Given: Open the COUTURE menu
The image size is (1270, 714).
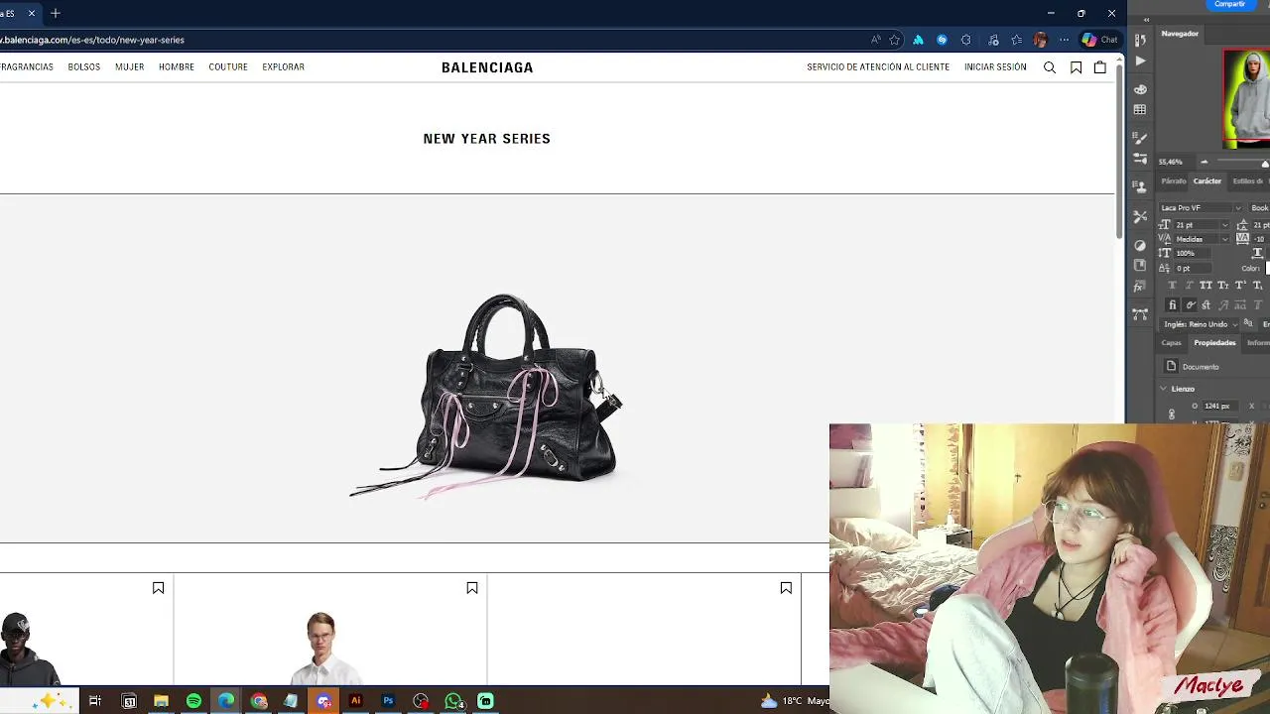Looking at the screenshot, I should pos(228,67).
